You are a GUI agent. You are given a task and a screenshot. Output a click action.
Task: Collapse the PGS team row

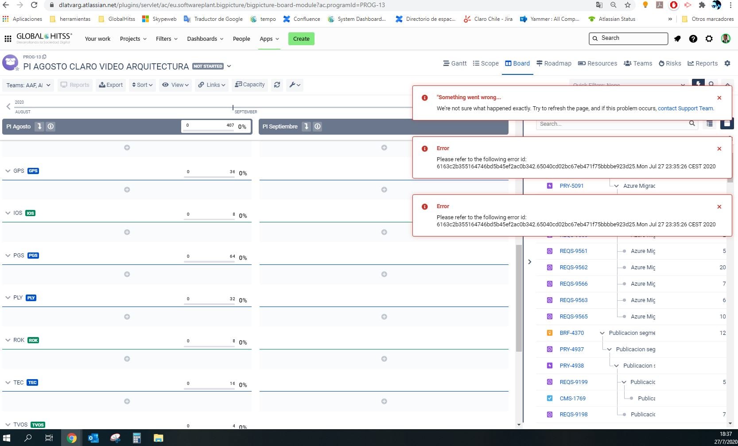[x=8, y=255]
